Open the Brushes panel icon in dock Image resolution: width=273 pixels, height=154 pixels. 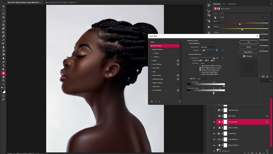tap(209, 11)
